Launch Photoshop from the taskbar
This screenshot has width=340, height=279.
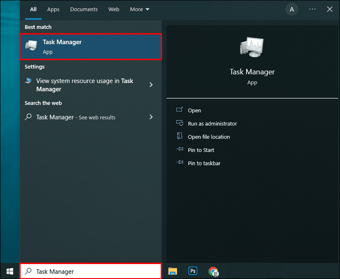(x=193, y=271)
